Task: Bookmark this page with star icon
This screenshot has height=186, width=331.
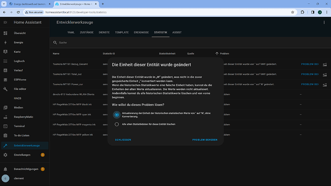Action: (x=293, y=12)
